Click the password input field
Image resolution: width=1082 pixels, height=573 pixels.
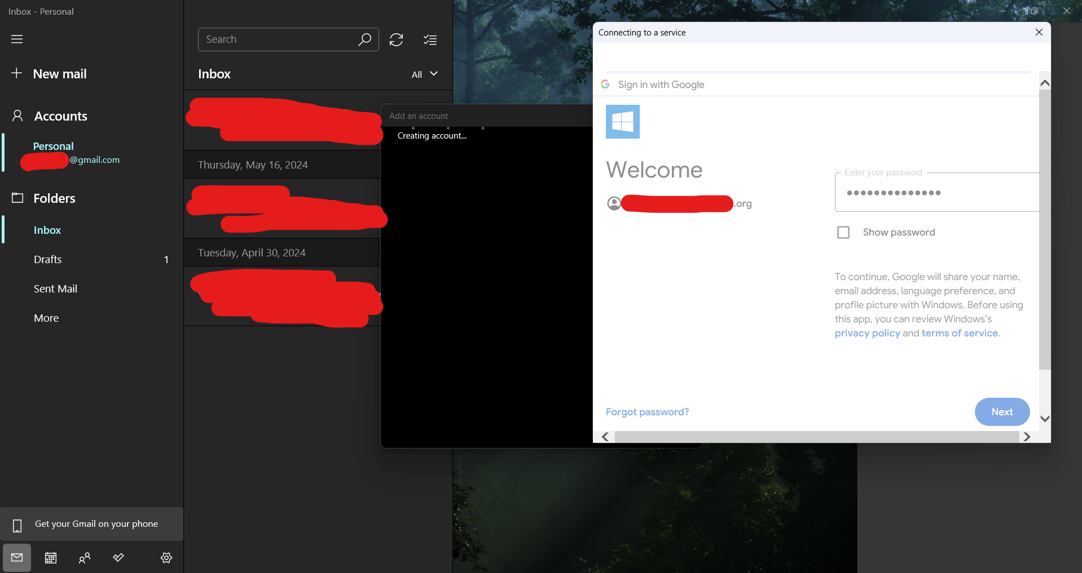tap(936, 192)
